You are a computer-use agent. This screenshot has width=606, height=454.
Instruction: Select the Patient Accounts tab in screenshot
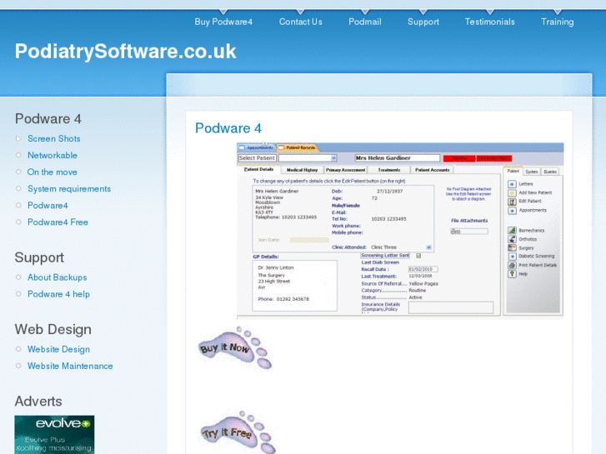tap(432, 170)
